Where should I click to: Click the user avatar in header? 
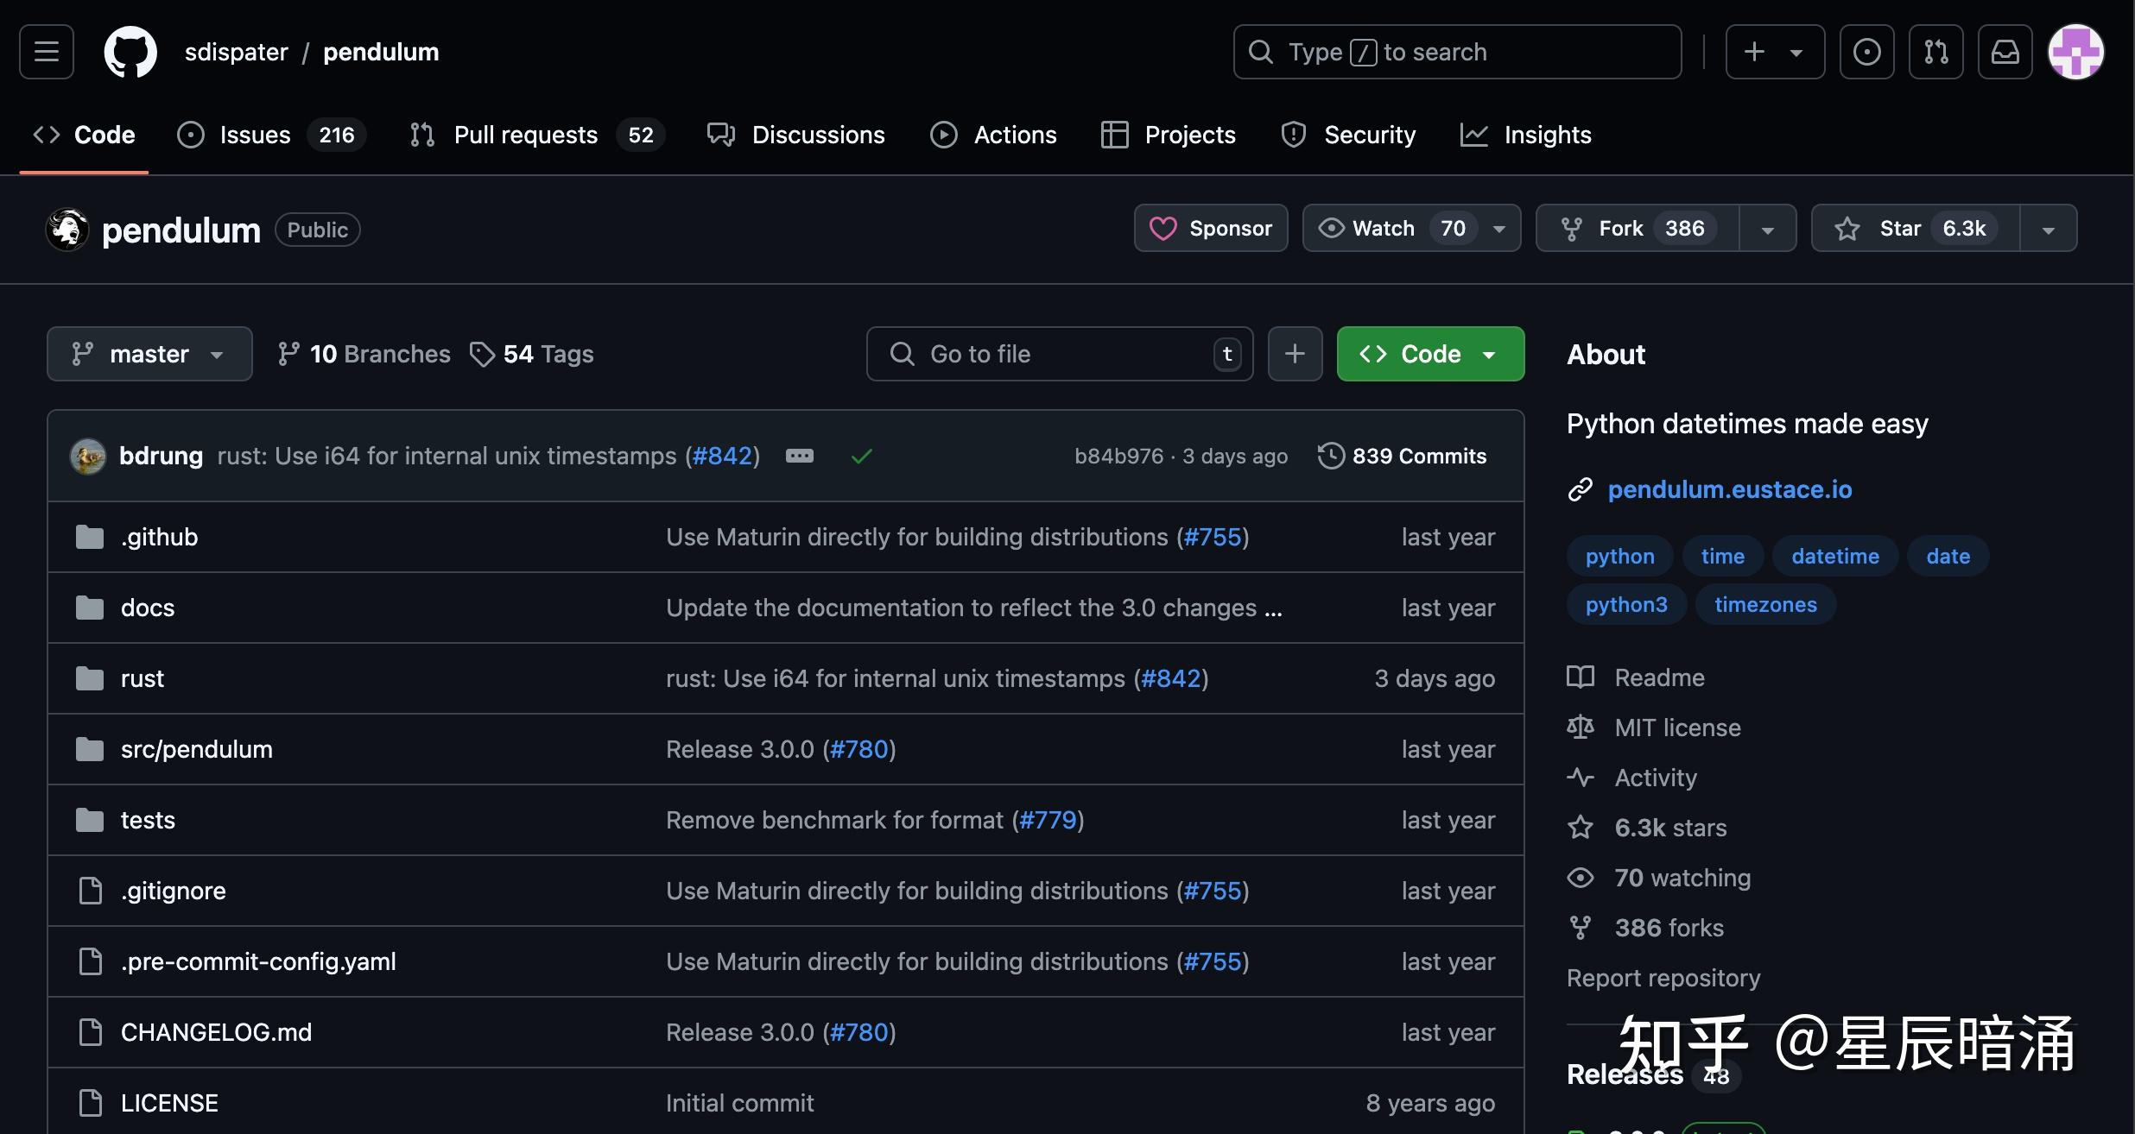coord(2075,52)
